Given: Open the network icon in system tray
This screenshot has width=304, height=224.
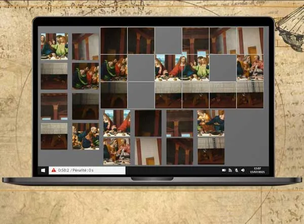Looking at the screenshot, I should (230, 171).
